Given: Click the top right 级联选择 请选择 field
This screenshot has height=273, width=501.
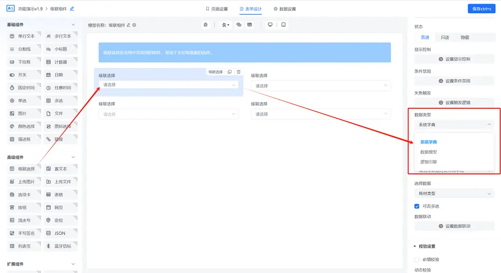Looking at the screenshot, I should 320,86.
